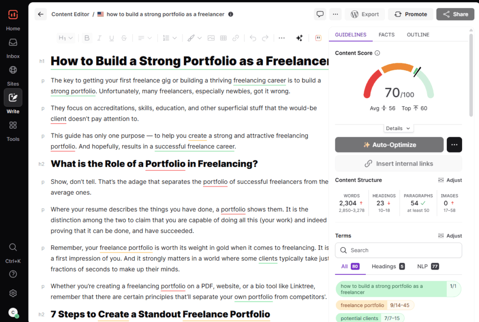Toggle strikethrough formatting
This screenshot has height=322, width=479.
123,38
